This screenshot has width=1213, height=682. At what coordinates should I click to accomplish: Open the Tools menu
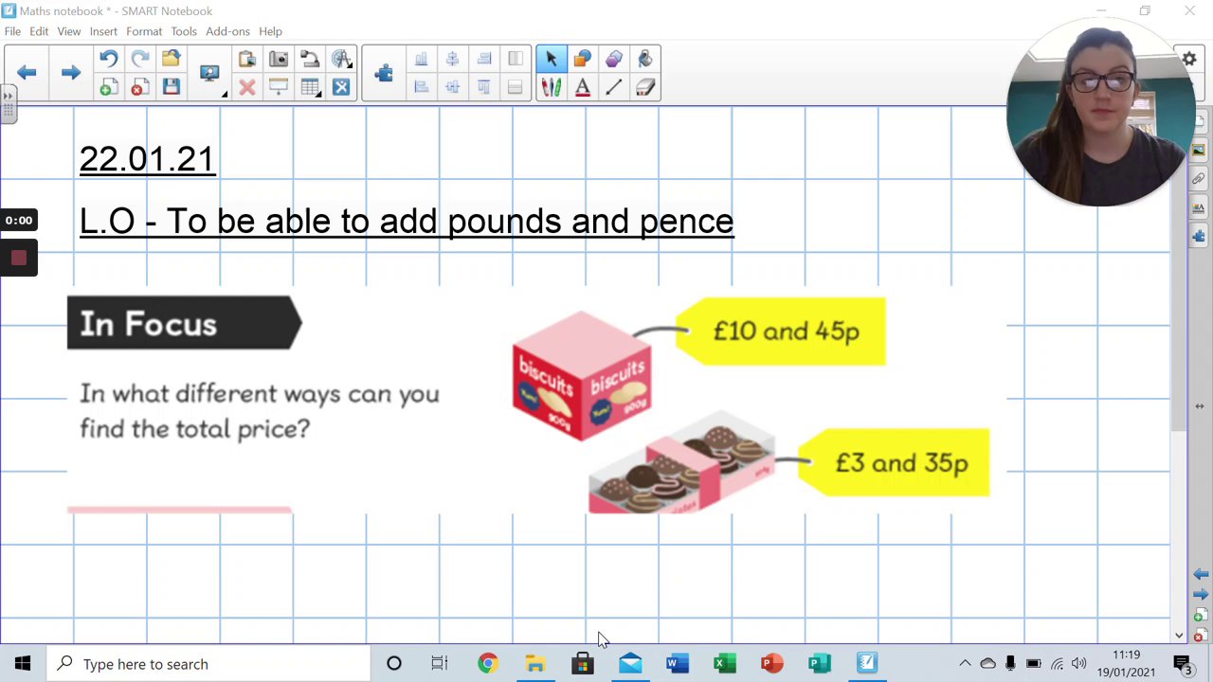click(184, 31)
